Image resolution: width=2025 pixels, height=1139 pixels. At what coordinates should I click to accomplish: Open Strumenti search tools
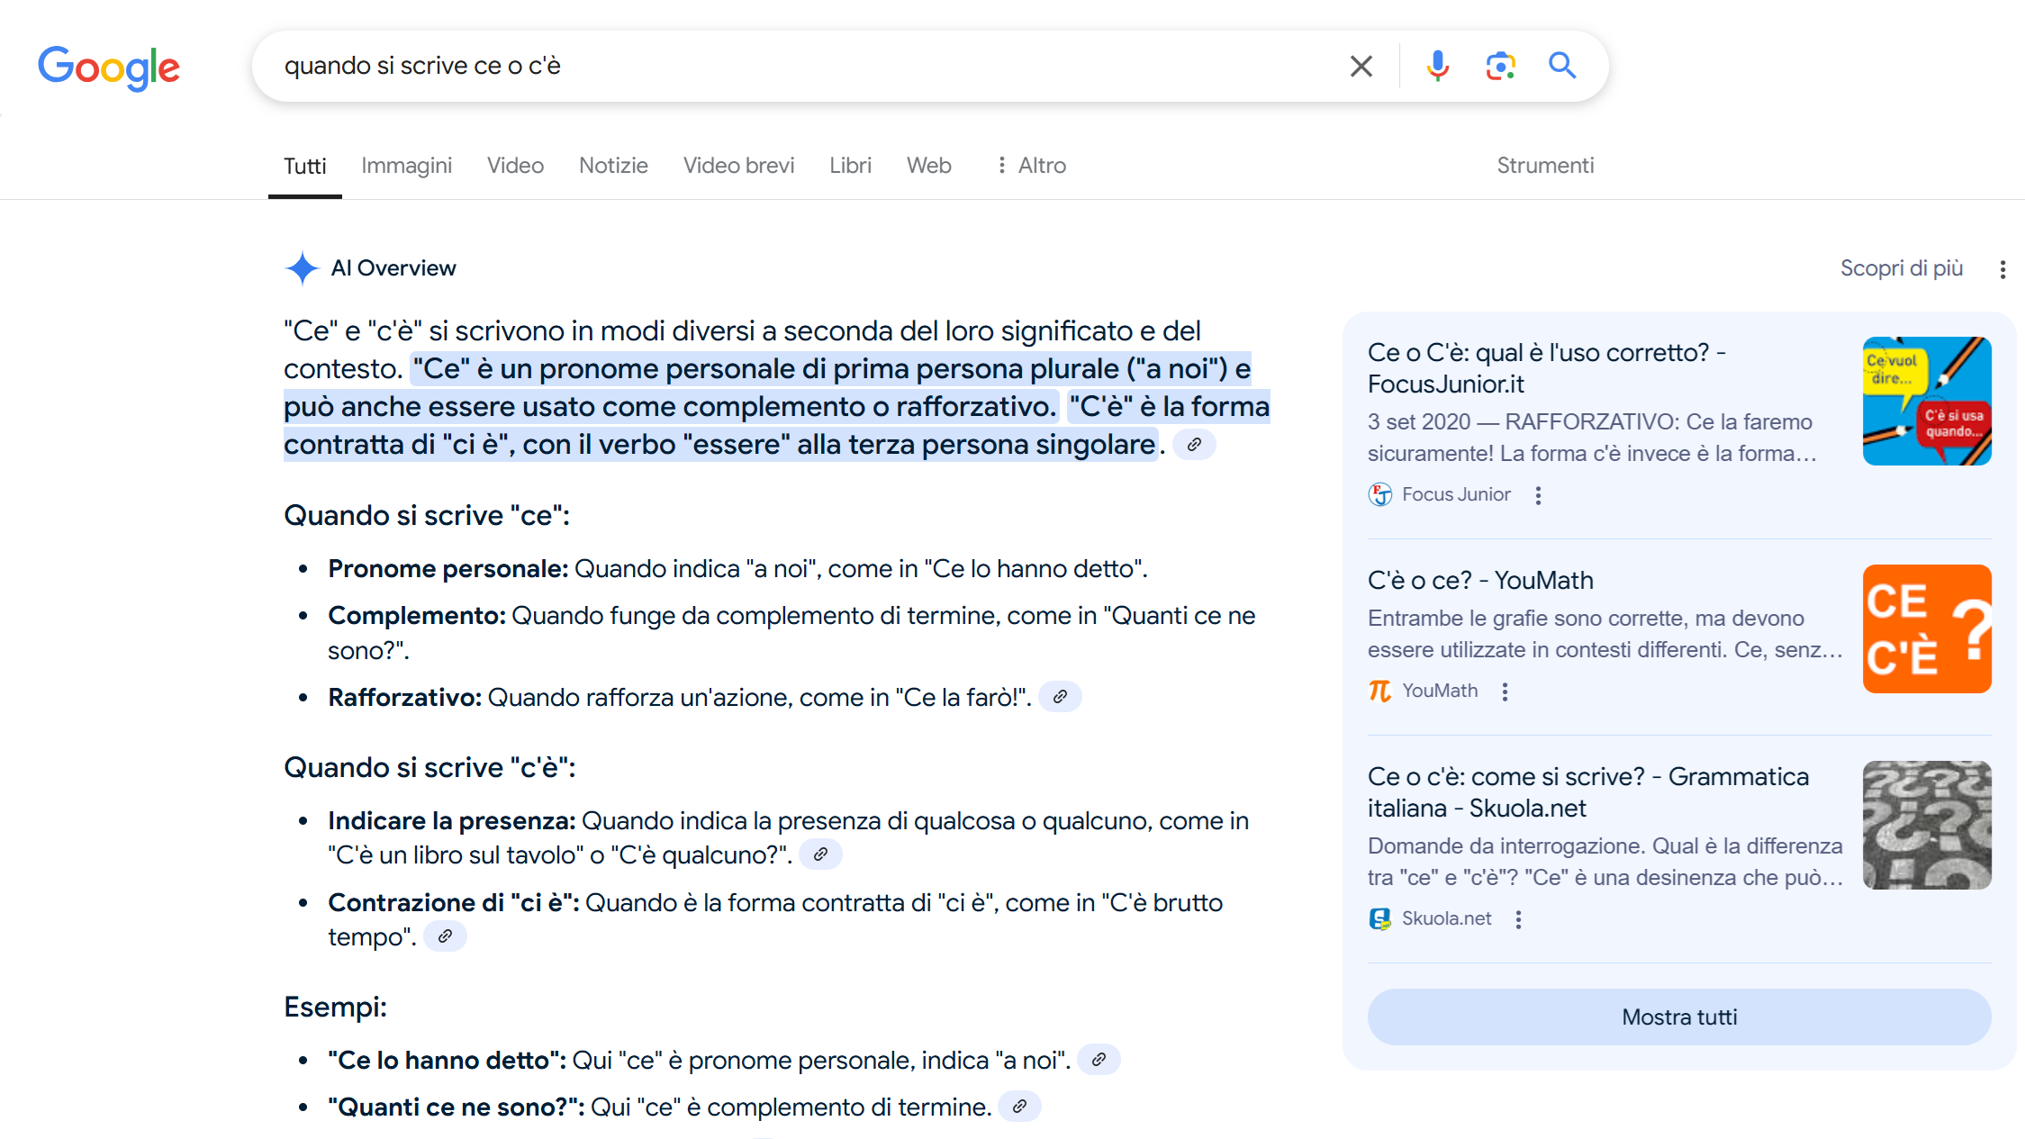[x=1545, y=166]
